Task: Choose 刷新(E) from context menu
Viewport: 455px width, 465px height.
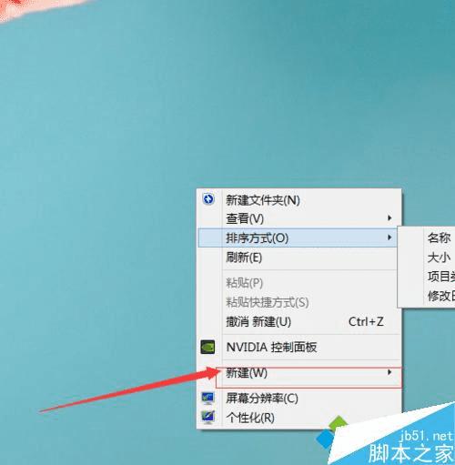Action: click(299, 258)
